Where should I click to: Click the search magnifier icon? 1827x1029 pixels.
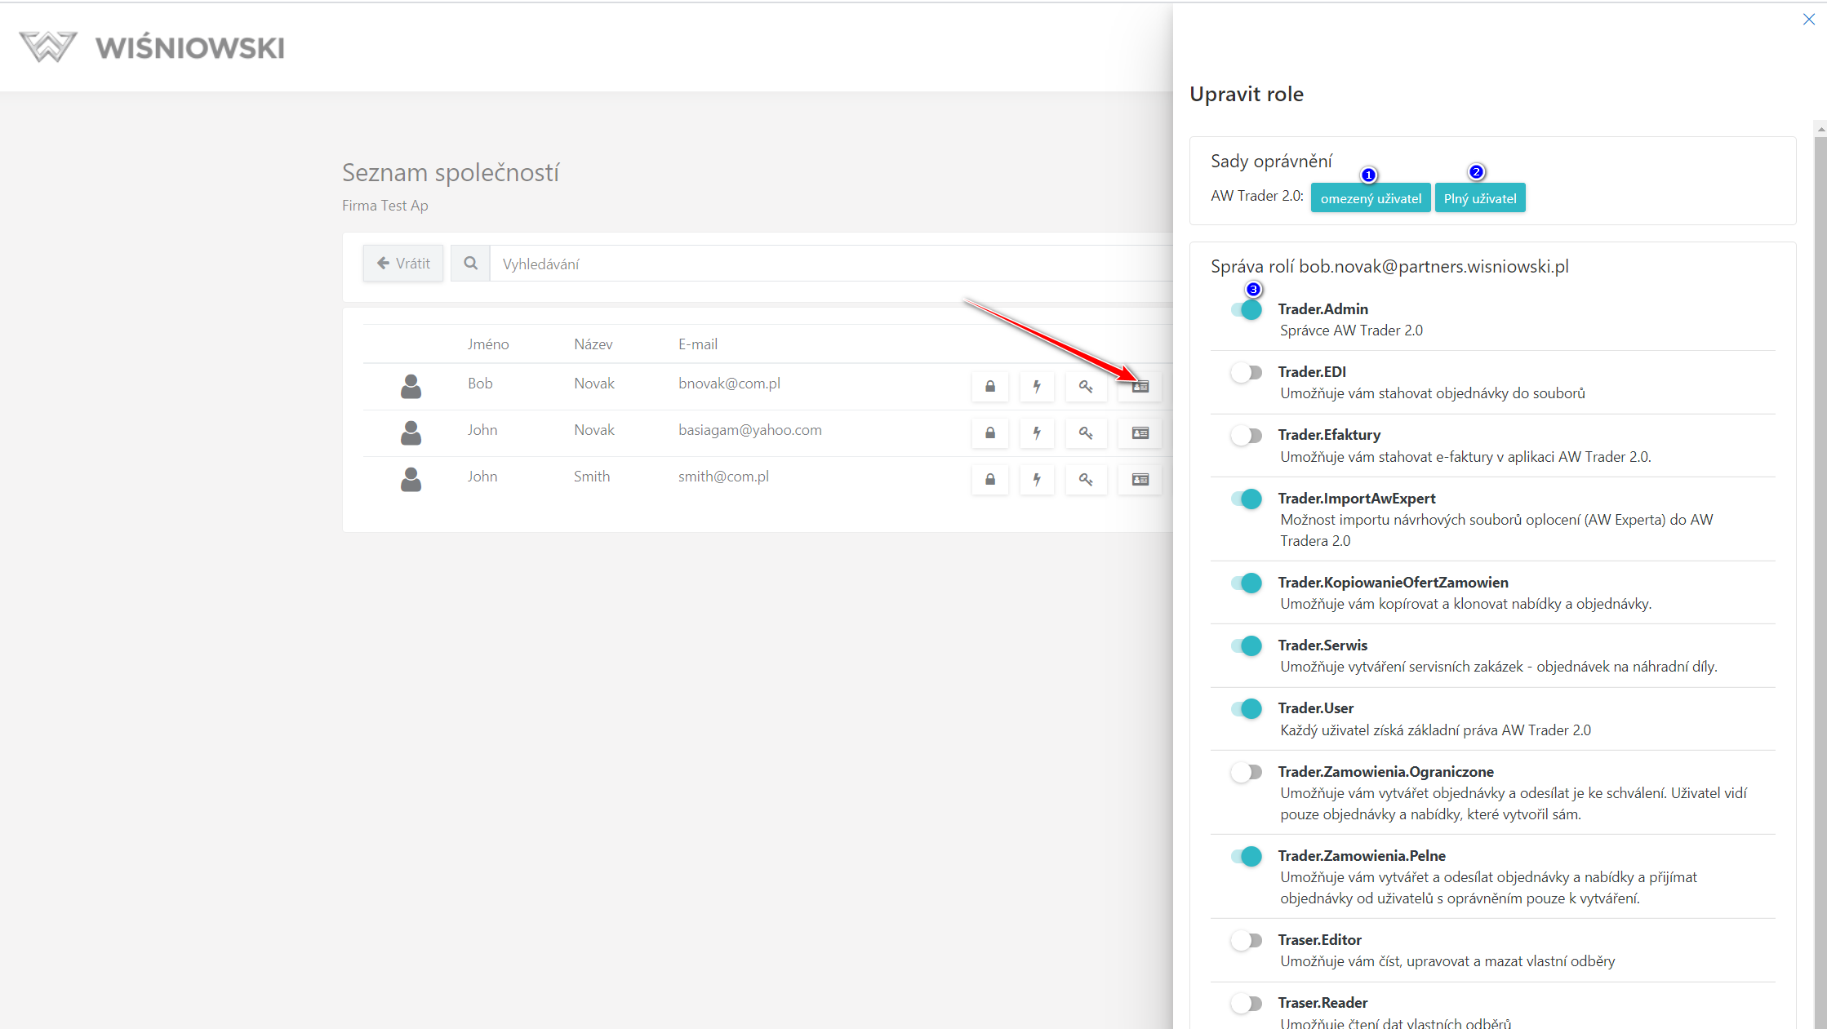click(x=470, y=264)
